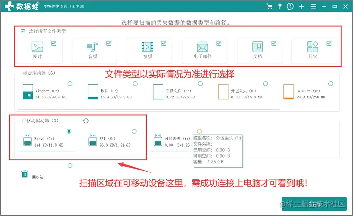Click the 51.5 GB/99.9 GB text
Screen dimensions: 353x216
click(x=50, y=97)
